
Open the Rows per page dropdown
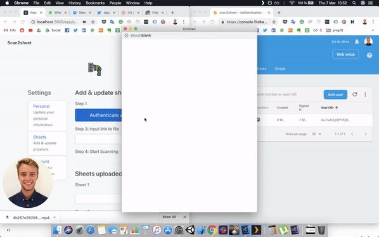(316, 134)
